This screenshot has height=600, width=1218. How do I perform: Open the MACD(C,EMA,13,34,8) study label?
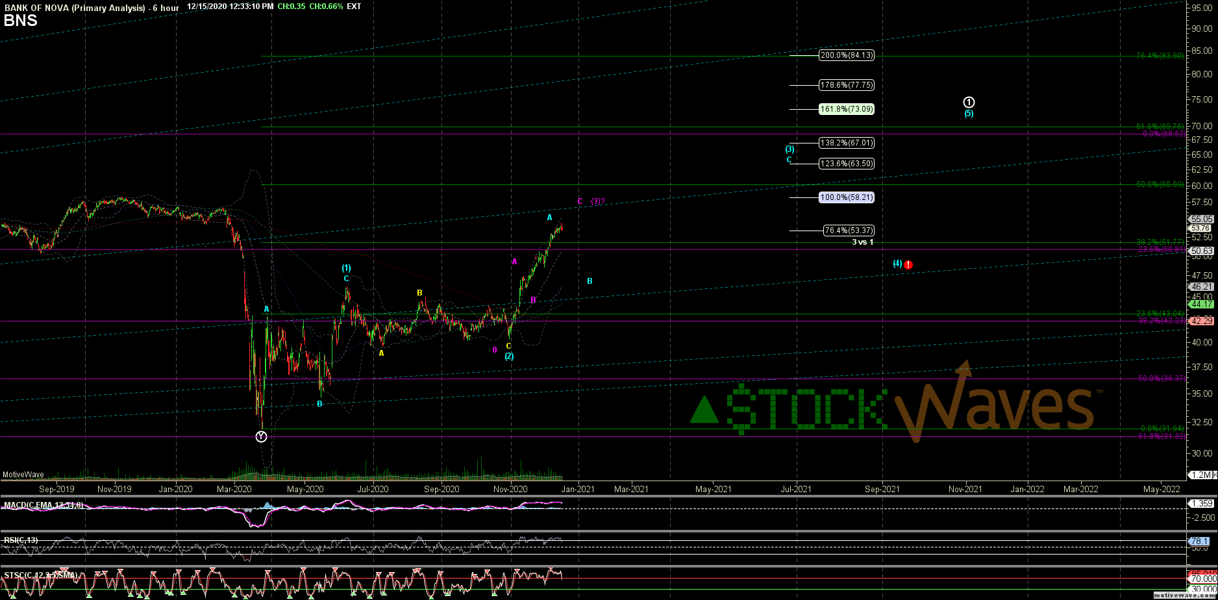[43, 505]
